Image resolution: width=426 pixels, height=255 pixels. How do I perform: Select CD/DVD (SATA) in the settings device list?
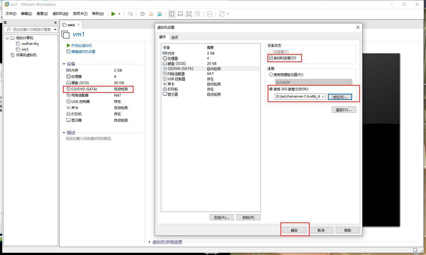[x=180, y=68]
